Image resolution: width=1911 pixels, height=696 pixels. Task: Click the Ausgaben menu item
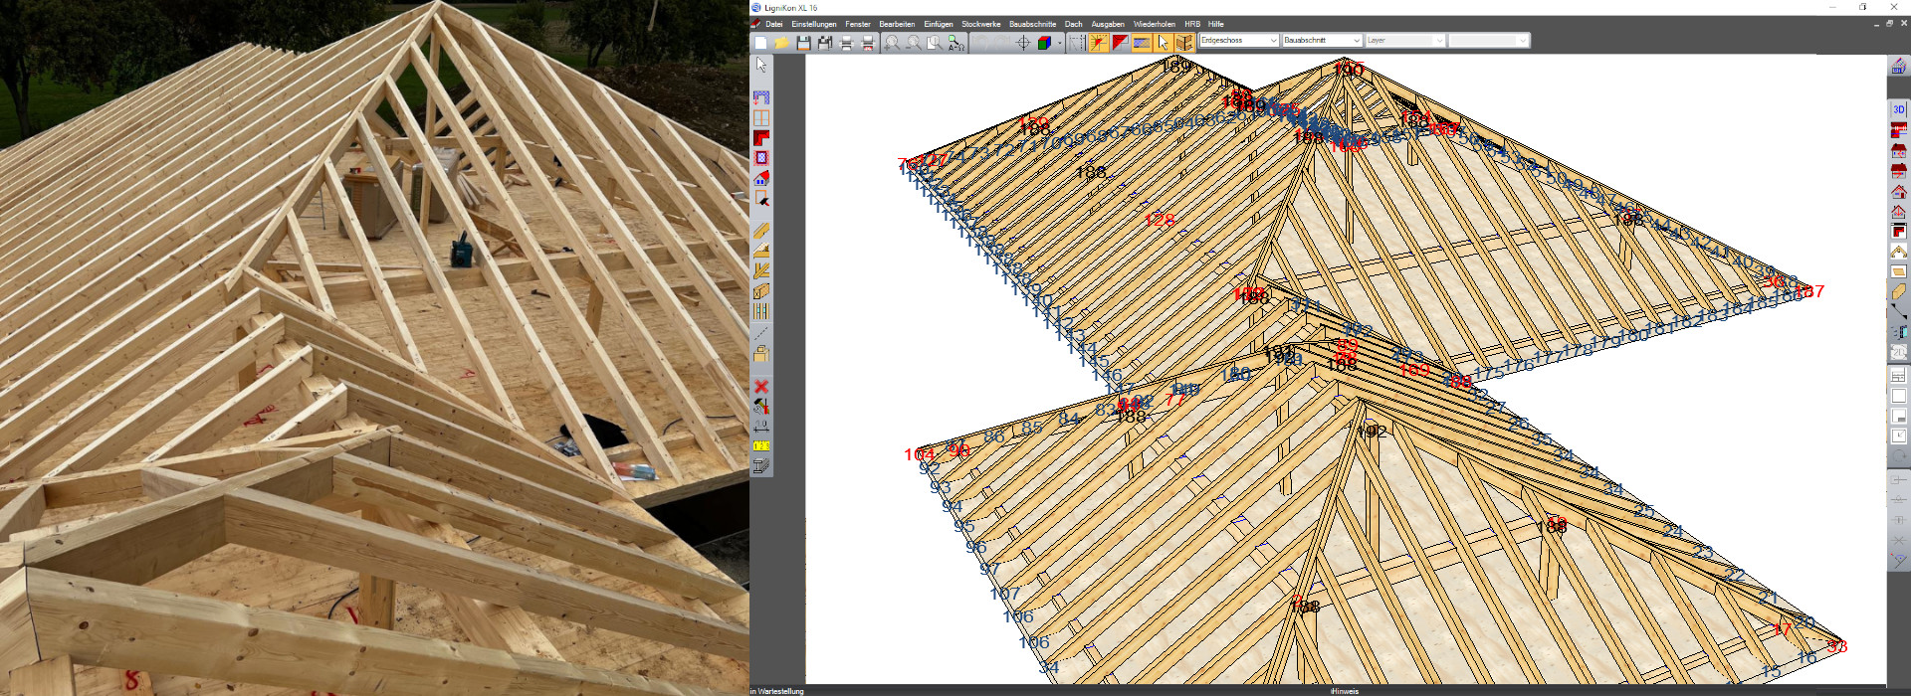pyautogui.click(x=1107, y=24)
